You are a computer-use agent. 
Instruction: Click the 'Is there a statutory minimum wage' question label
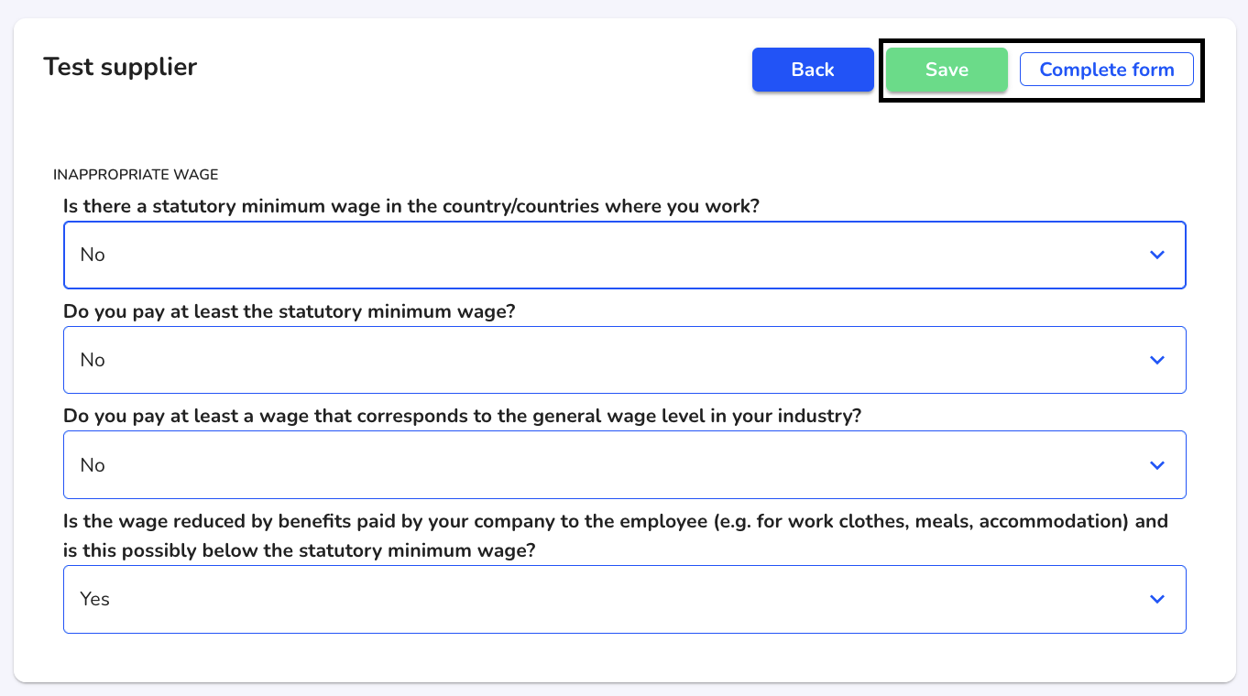(x=411, y=206)
